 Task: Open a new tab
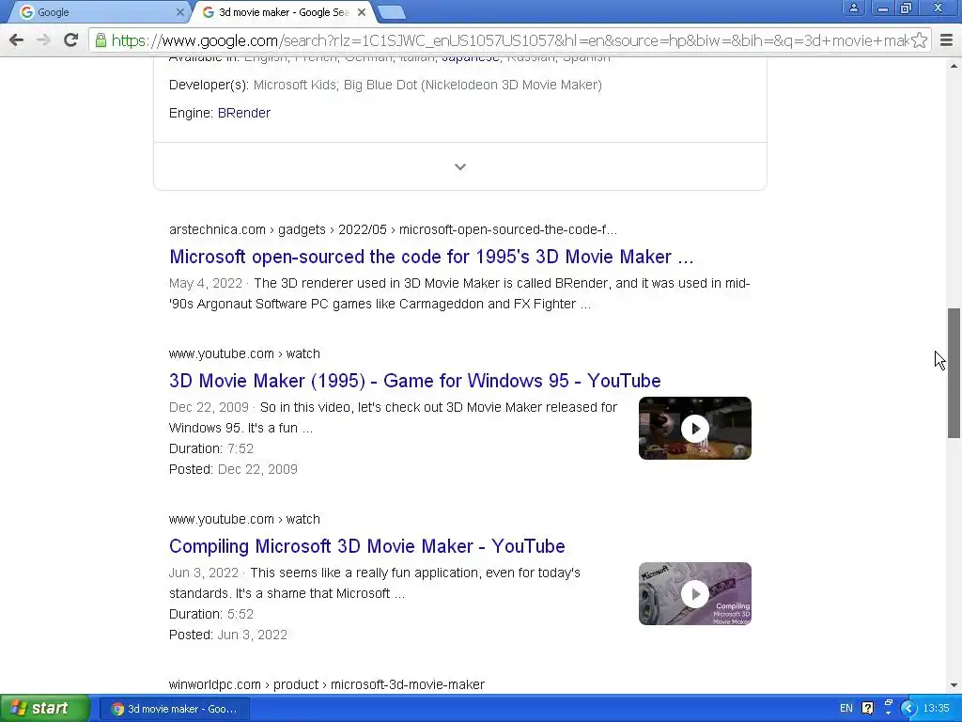391,12
